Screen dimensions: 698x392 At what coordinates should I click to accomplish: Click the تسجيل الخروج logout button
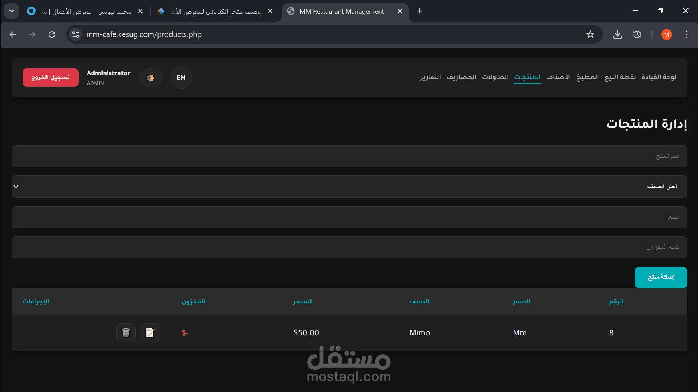click(51, 77)
